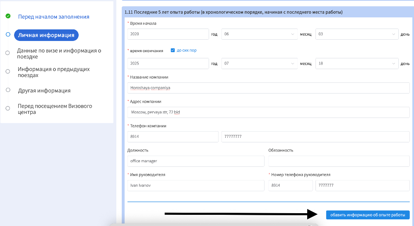This screenshot has height=226, width=414.
Task: Switch to 'Другая информация' step
Action: coord(44,91)
